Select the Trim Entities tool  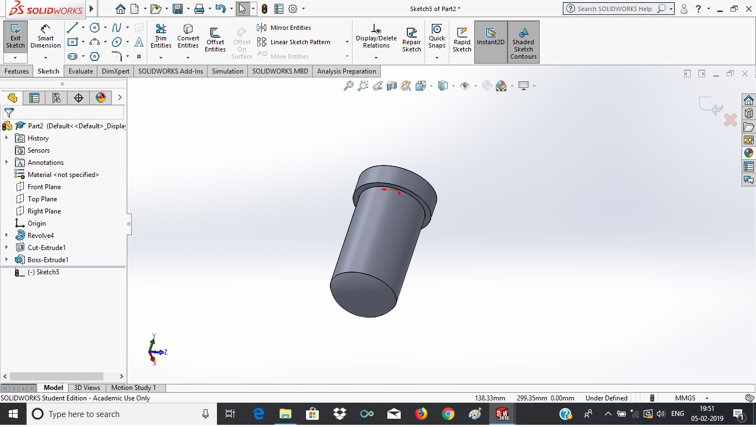click(160, 37)
